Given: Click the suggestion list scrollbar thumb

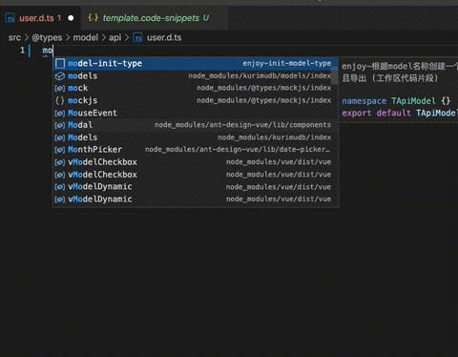Looking at the screenshot, I should (334, 75).
